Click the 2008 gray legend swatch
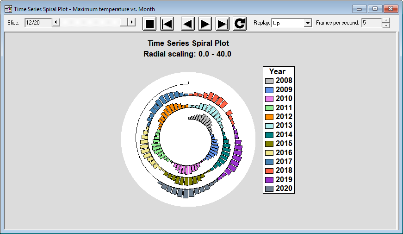 click(x=269, y=81)
